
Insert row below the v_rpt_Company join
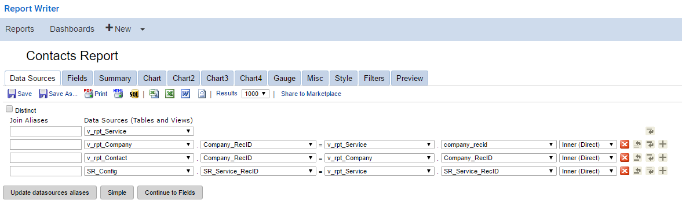click(650, 145)
